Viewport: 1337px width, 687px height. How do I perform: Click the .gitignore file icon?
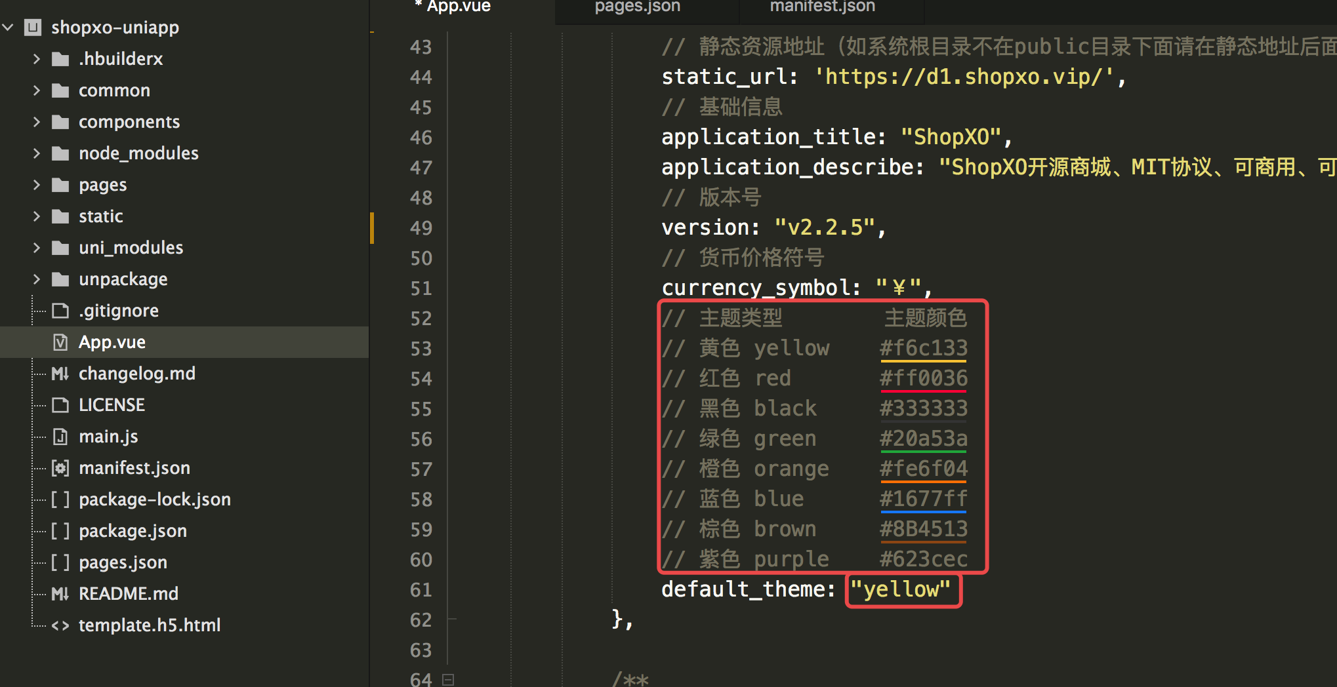(x=60, y=311)
